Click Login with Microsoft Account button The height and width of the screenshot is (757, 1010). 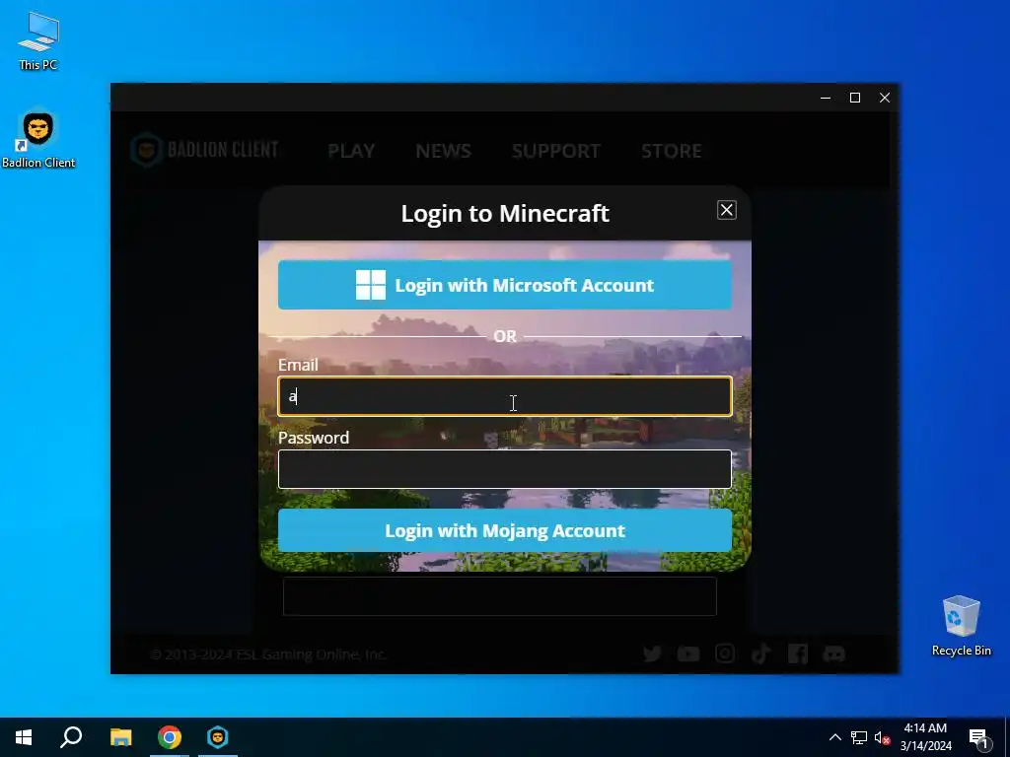[x=505, y=285]
